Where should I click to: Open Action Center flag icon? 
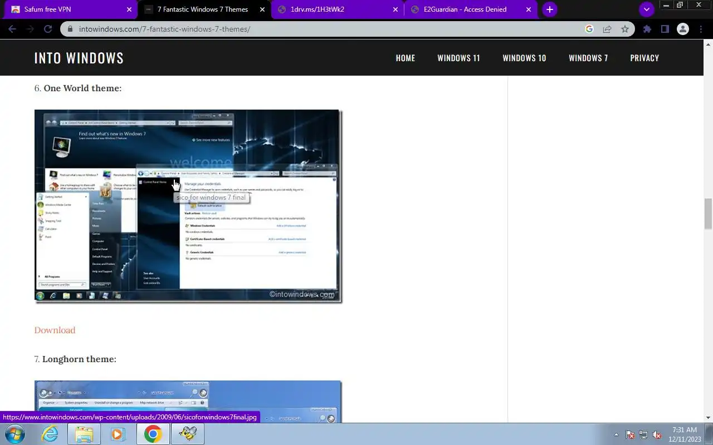point(630,434)
